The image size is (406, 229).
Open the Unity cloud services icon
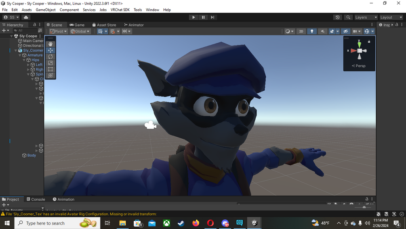pos(26,17)
